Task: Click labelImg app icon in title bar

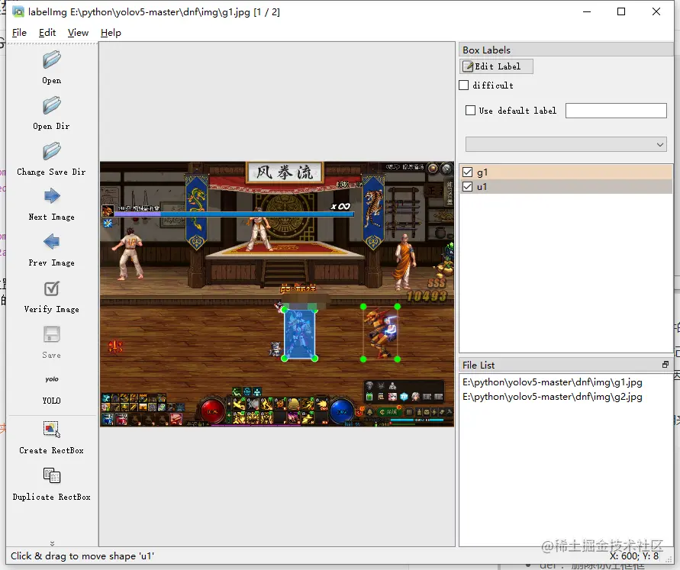Action: (18, 11)
